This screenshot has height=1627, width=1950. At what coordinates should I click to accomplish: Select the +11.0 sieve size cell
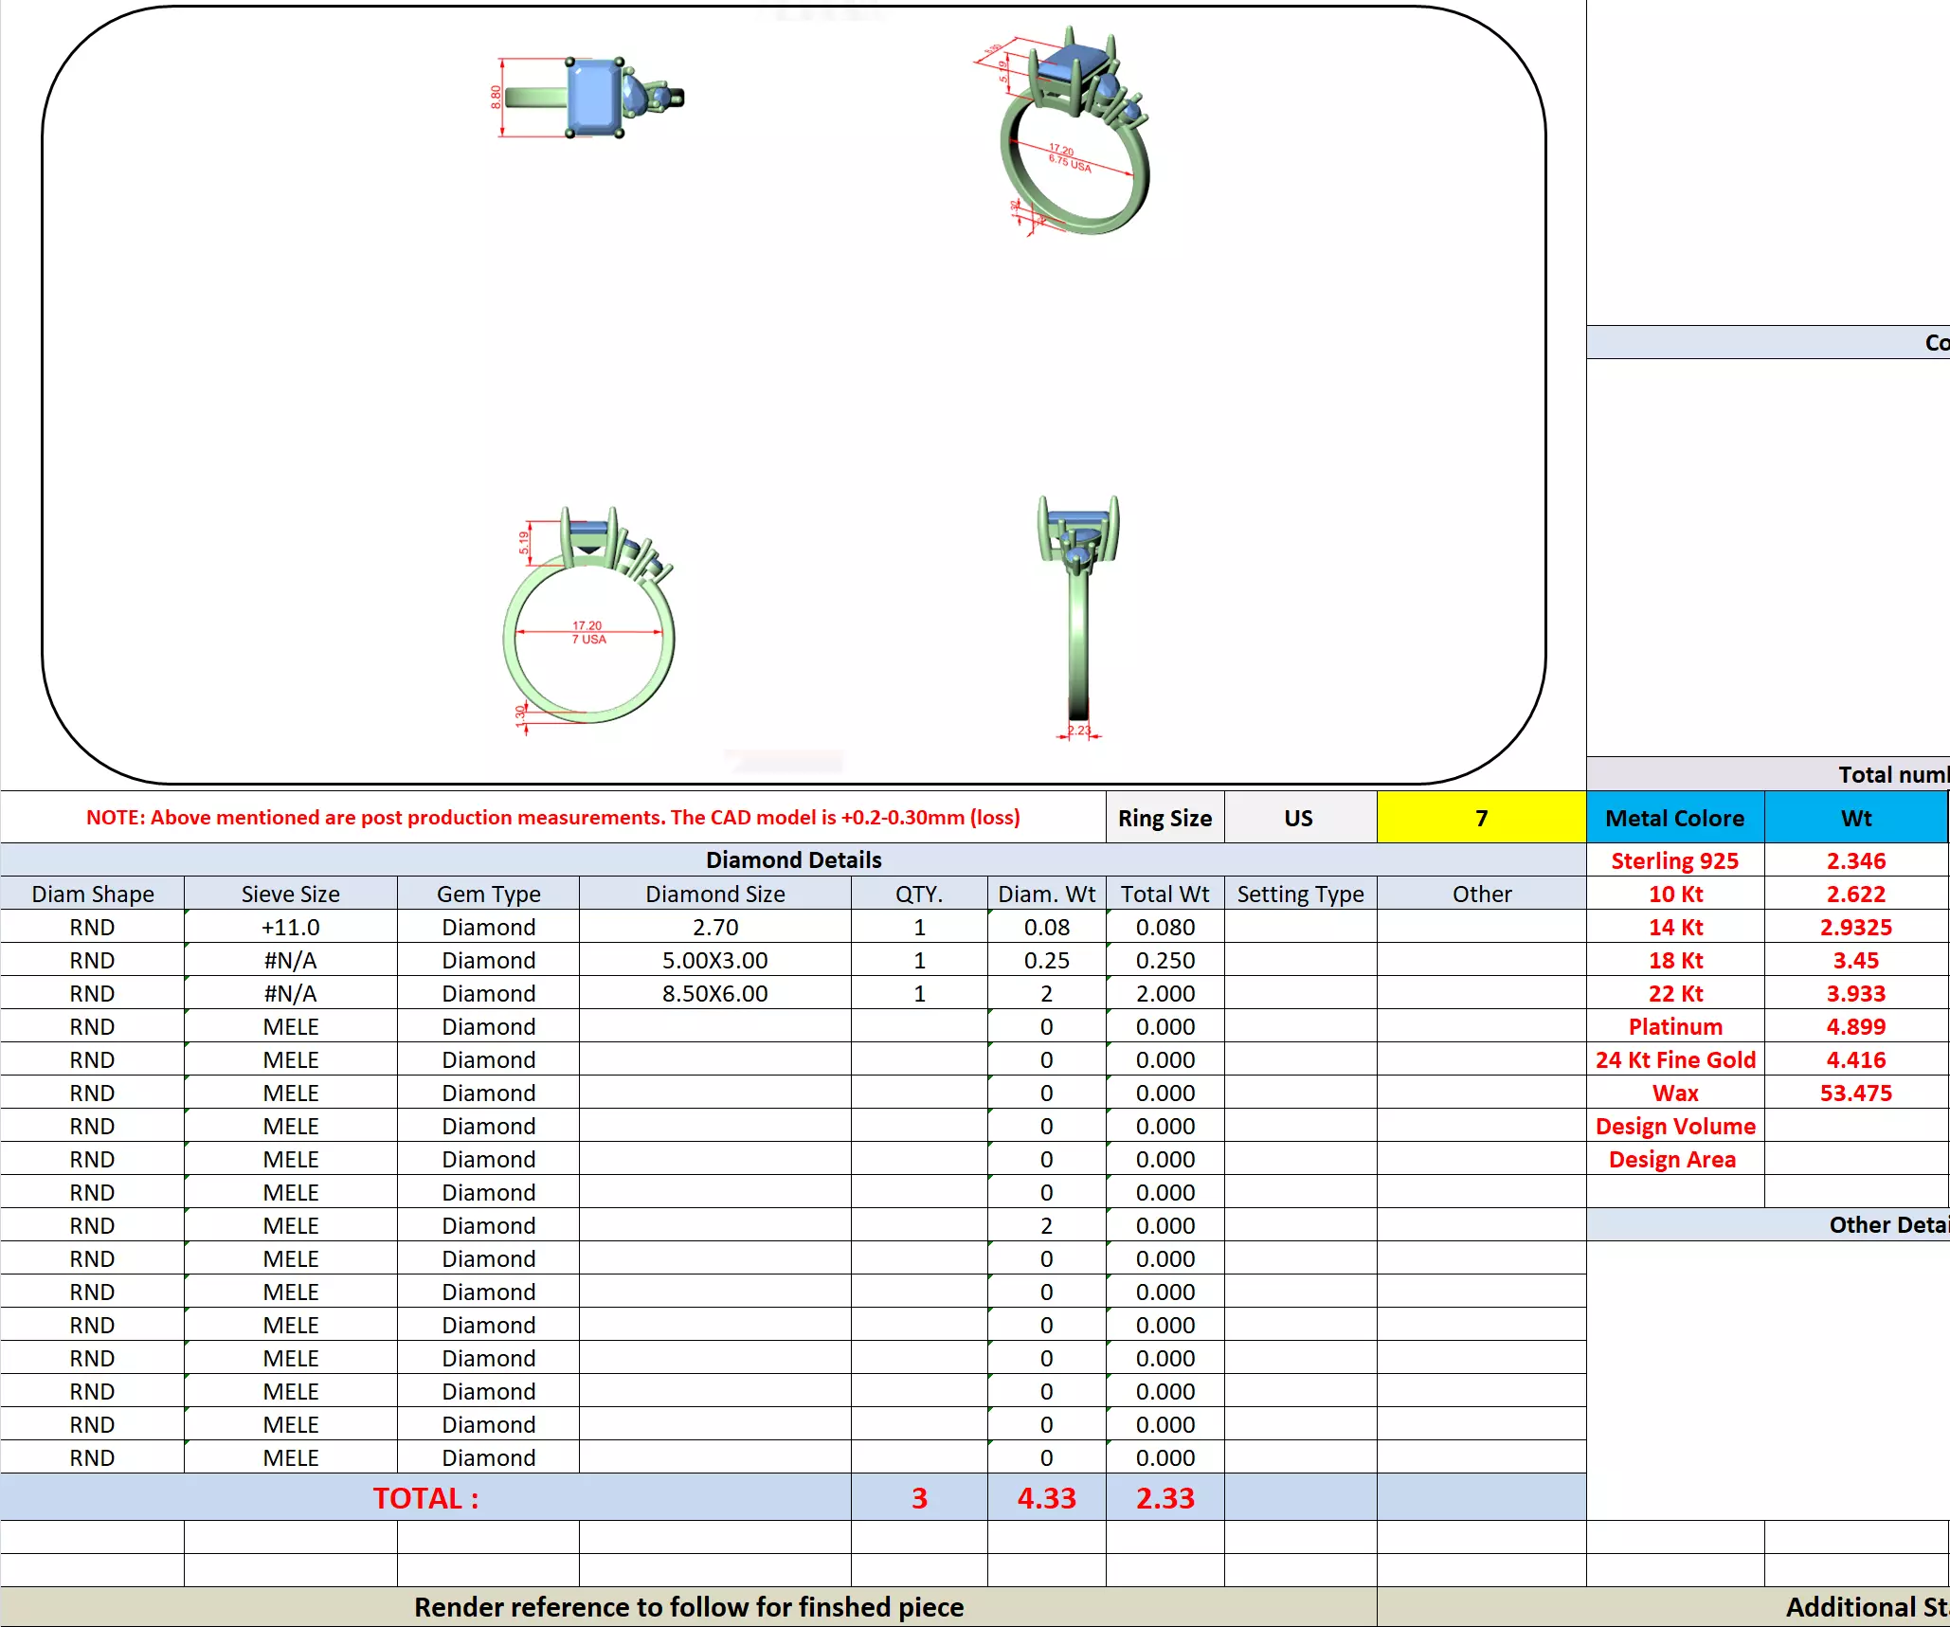290,927
